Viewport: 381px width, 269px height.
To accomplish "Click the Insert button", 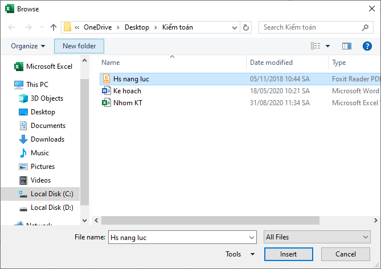I will tap(288, 254).
